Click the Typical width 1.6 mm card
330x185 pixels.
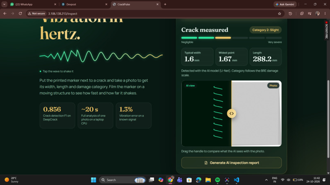pos(197,57)
